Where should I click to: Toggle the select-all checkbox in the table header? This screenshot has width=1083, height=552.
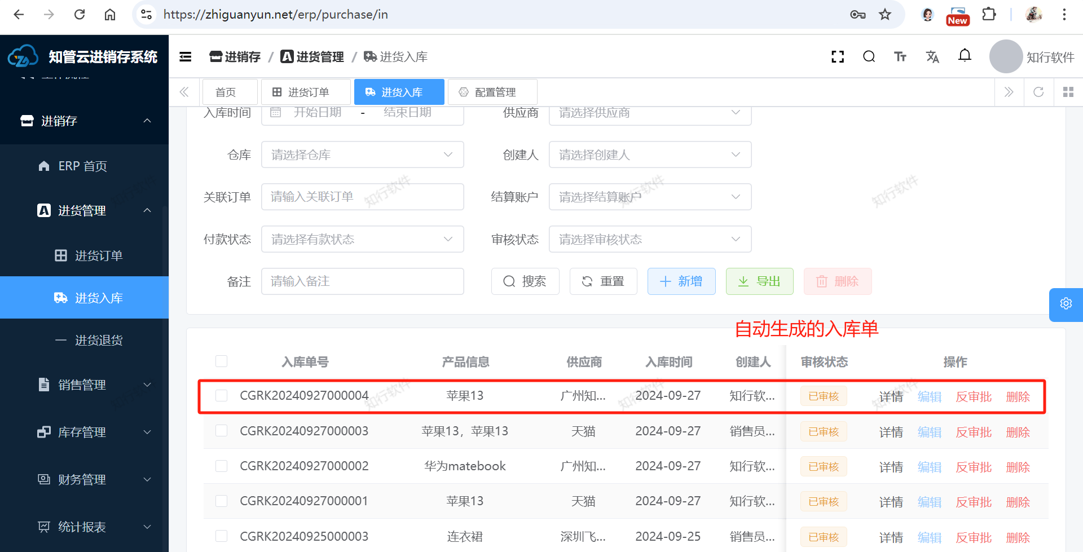tap(221, 361)
